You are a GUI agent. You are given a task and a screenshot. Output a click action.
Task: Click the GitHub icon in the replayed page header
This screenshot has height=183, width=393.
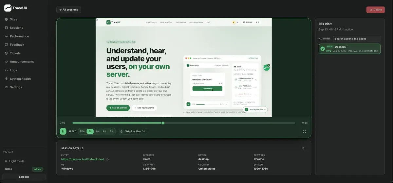pos(244,22)
